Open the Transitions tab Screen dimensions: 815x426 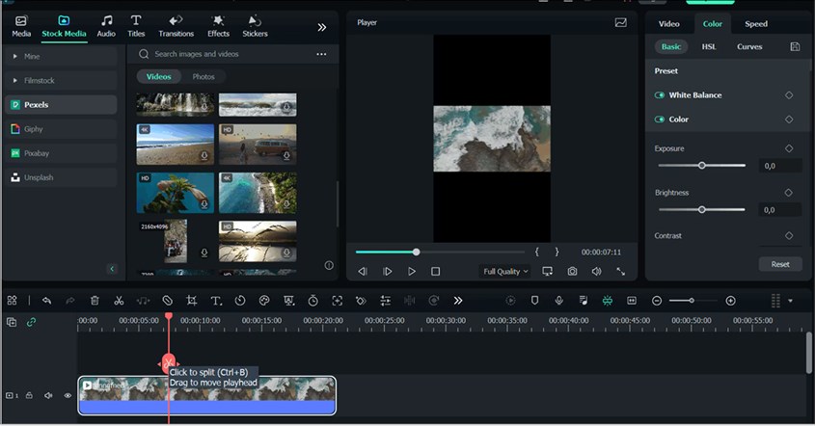tap(176, 25)
